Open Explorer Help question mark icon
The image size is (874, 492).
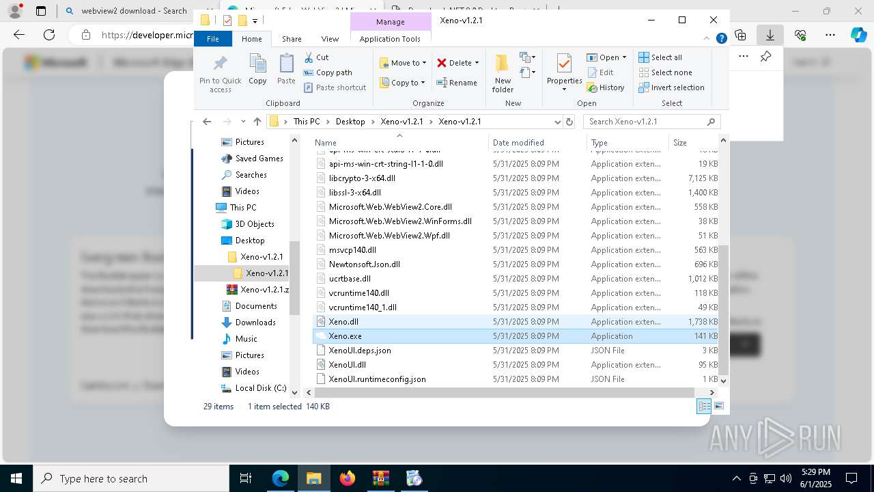(721, 39)
